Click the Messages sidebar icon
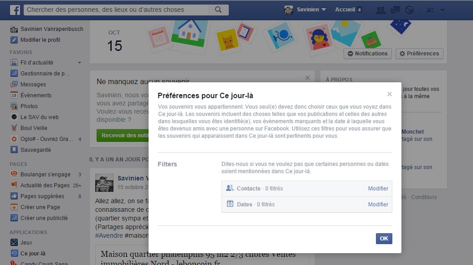The height and width of the screenshot is (265, 473). tap(14, 84)
